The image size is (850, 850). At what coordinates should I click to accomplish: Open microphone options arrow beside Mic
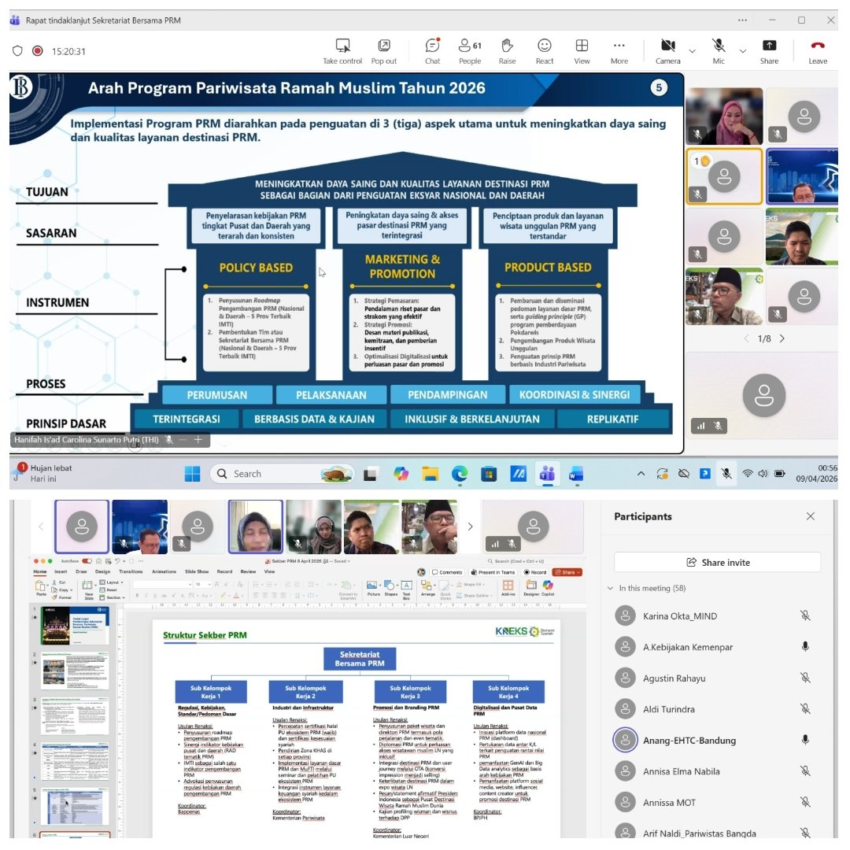point(742,51)
